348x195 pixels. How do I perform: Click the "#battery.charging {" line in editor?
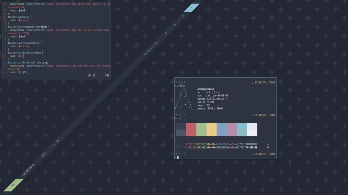tap(20, 17)
